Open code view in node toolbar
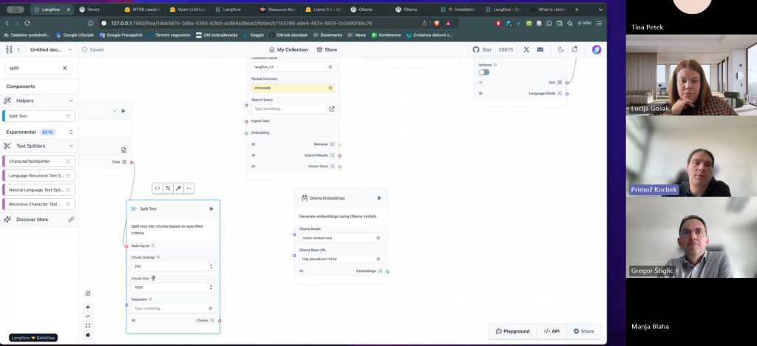 pos(157,189)
